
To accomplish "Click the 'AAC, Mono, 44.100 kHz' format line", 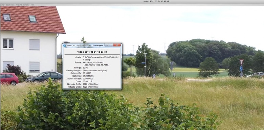I will click(x=93, y=62).
